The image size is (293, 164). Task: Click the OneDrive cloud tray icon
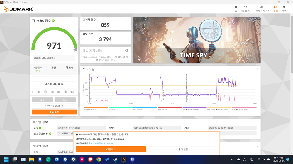[238, 160]
